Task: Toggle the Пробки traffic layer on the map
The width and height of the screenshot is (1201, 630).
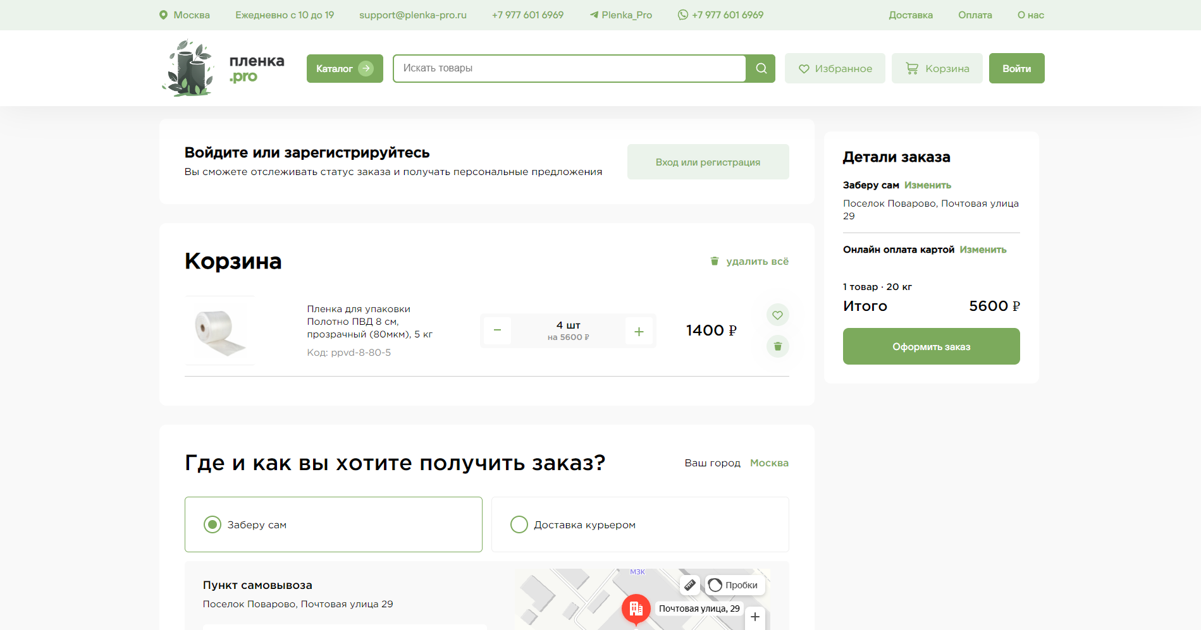Action: (734, 585)
